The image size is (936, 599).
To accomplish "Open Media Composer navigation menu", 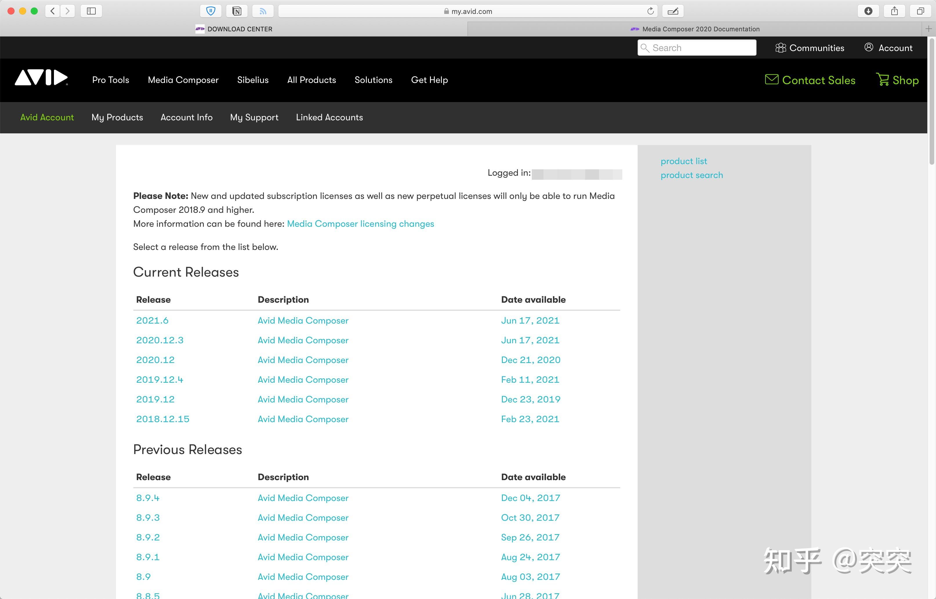I will pos(183,80).
